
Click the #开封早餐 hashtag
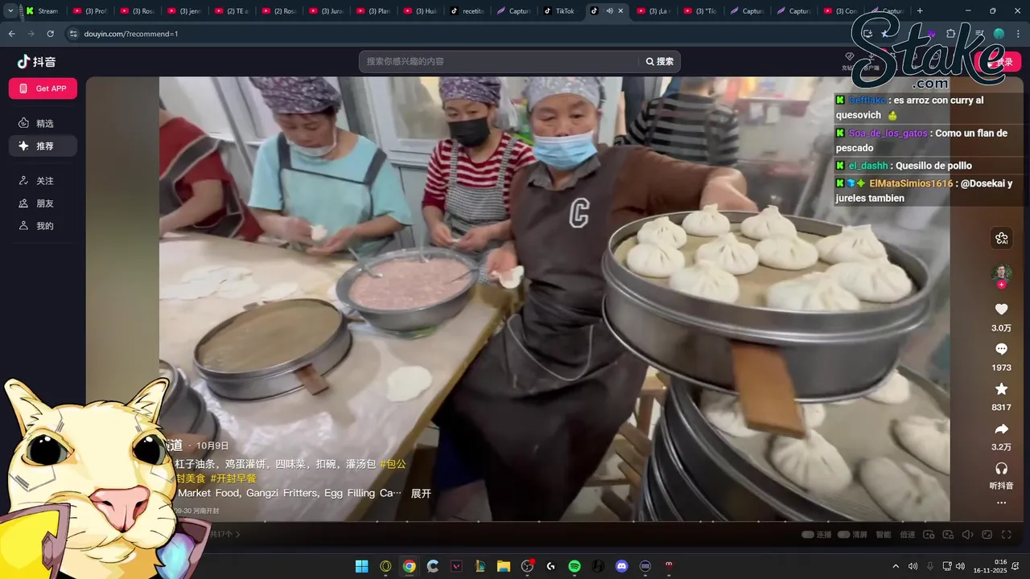click(233, 478)
